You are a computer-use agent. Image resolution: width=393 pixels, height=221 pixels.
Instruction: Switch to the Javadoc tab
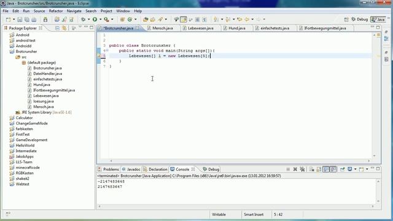pos(131,169)
